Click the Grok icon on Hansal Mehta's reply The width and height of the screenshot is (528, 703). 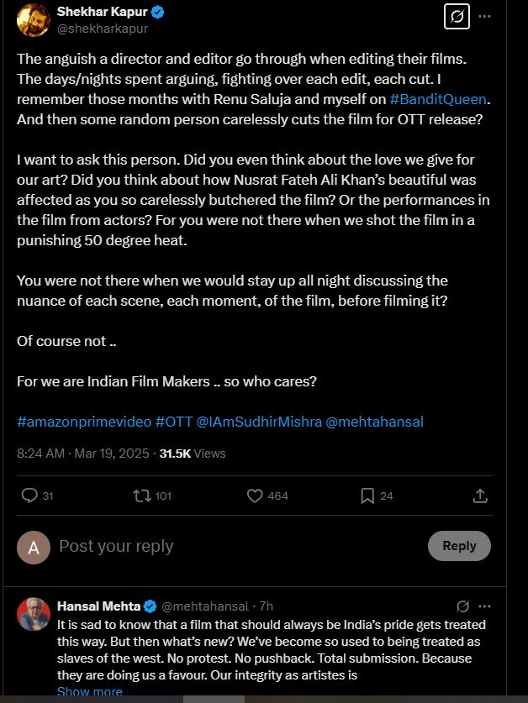tap(462, 606)
